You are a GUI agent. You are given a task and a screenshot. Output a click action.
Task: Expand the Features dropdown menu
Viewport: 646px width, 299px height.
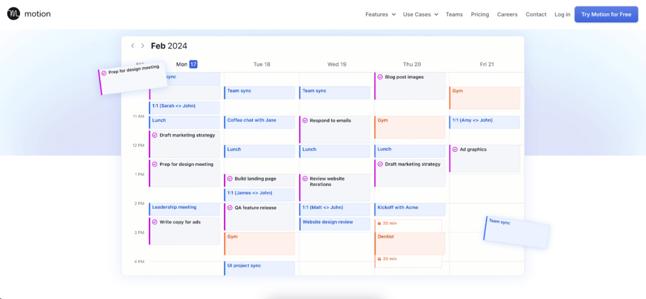380,15
